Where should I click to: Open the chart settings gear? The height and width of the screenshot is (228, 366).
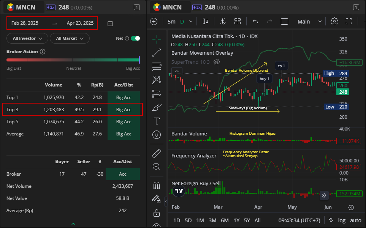(x=334, y=21)
